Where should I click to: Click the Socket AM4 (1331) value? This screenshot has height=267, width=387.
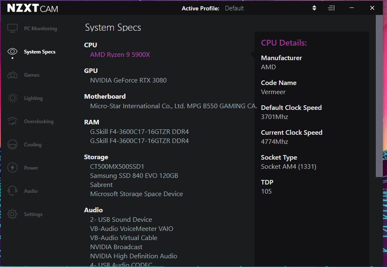tap(289, 166)
